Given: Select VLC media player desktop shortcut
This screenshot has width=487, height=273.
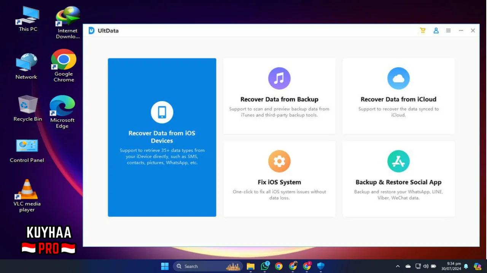Looking at the screenshot, I should tap(27, 195).
